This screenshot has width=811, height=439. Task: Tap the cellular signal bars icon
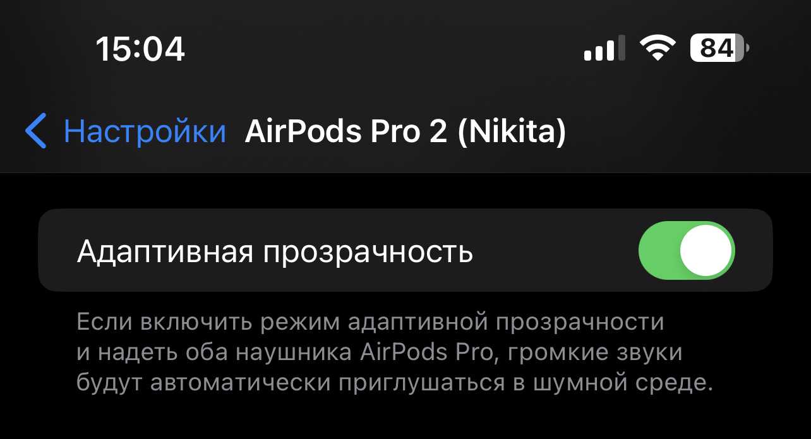pyautogui.click(x=605, y=48)
